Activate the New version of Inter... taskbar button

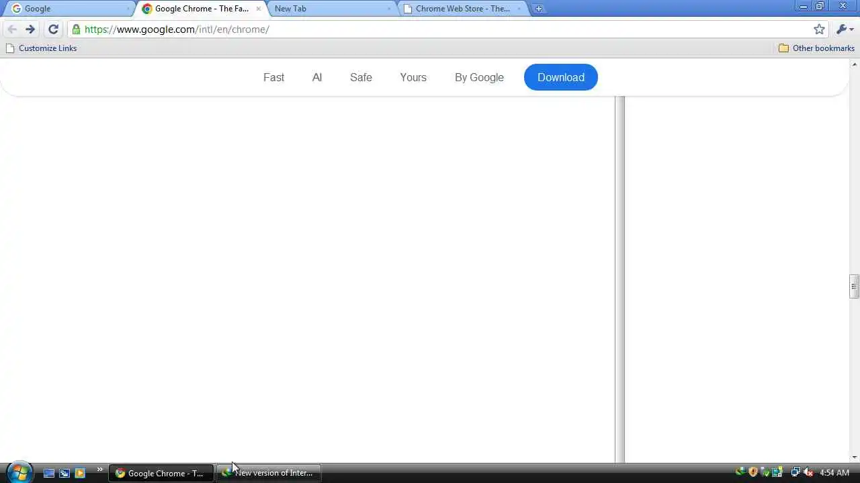click(269, 473)
